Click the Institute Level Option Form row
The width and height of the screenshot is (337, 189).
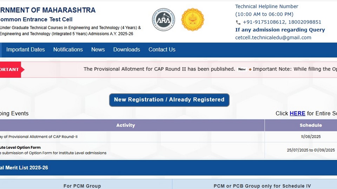[x=168, y=150]
